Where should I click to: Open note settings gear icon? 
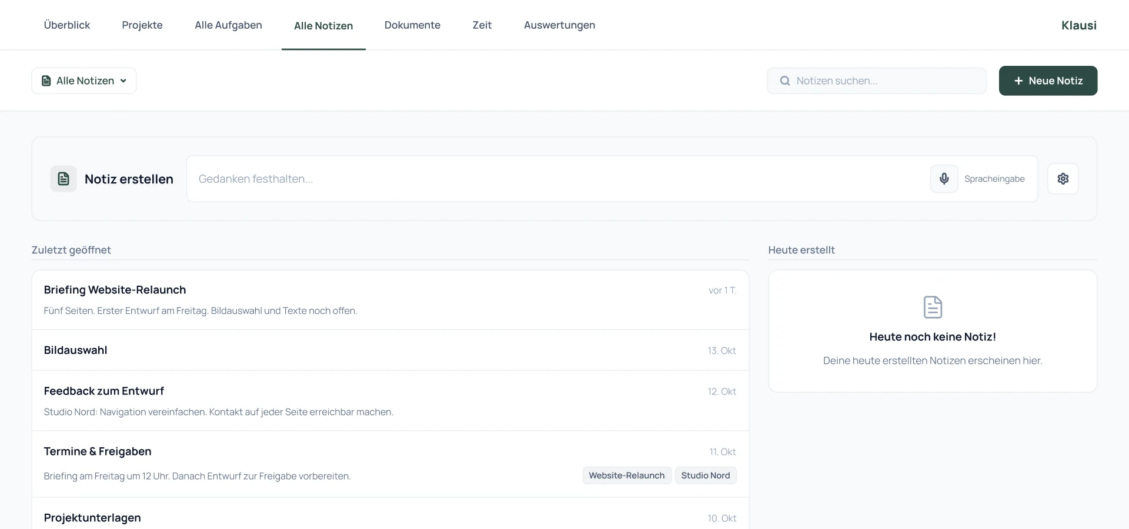click(x=1063, y=179)
